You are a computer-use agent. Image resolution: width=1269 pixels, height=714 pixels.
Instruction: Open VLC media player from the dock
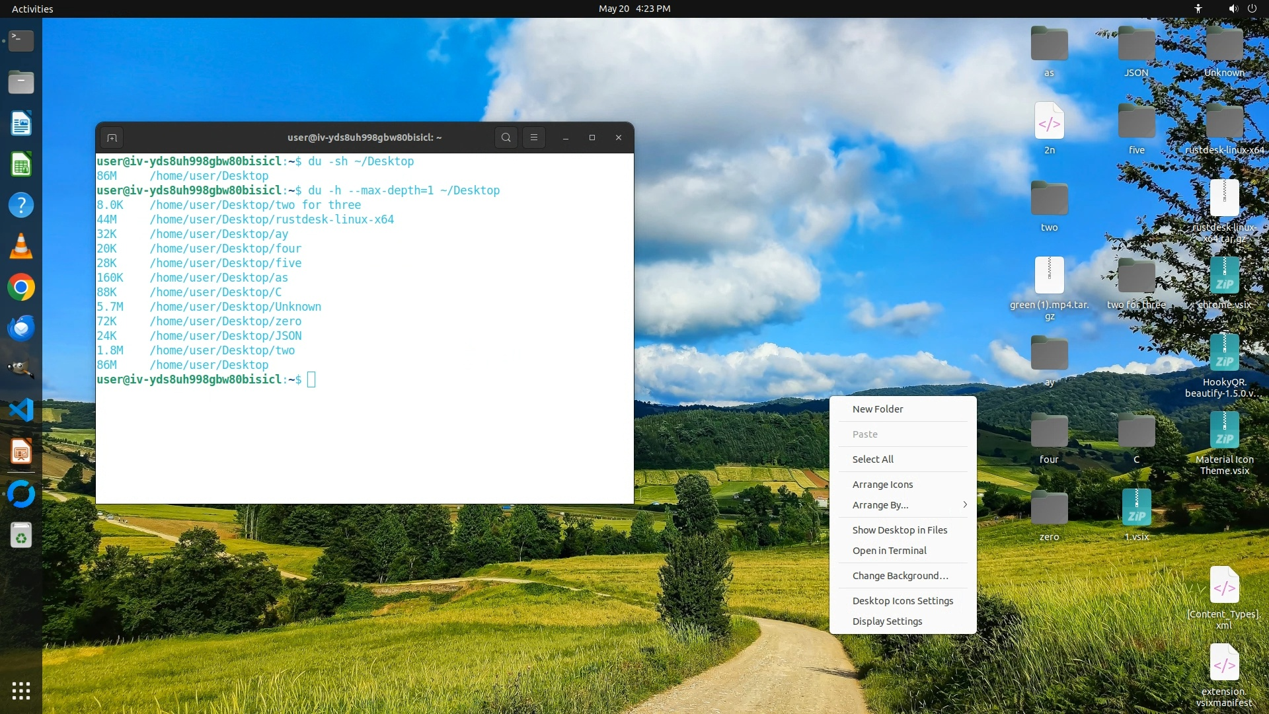coord(21,247)
